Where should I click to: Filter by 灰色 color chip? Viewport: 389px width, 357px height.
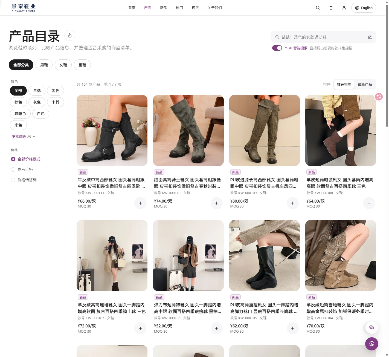pos(37,102)
